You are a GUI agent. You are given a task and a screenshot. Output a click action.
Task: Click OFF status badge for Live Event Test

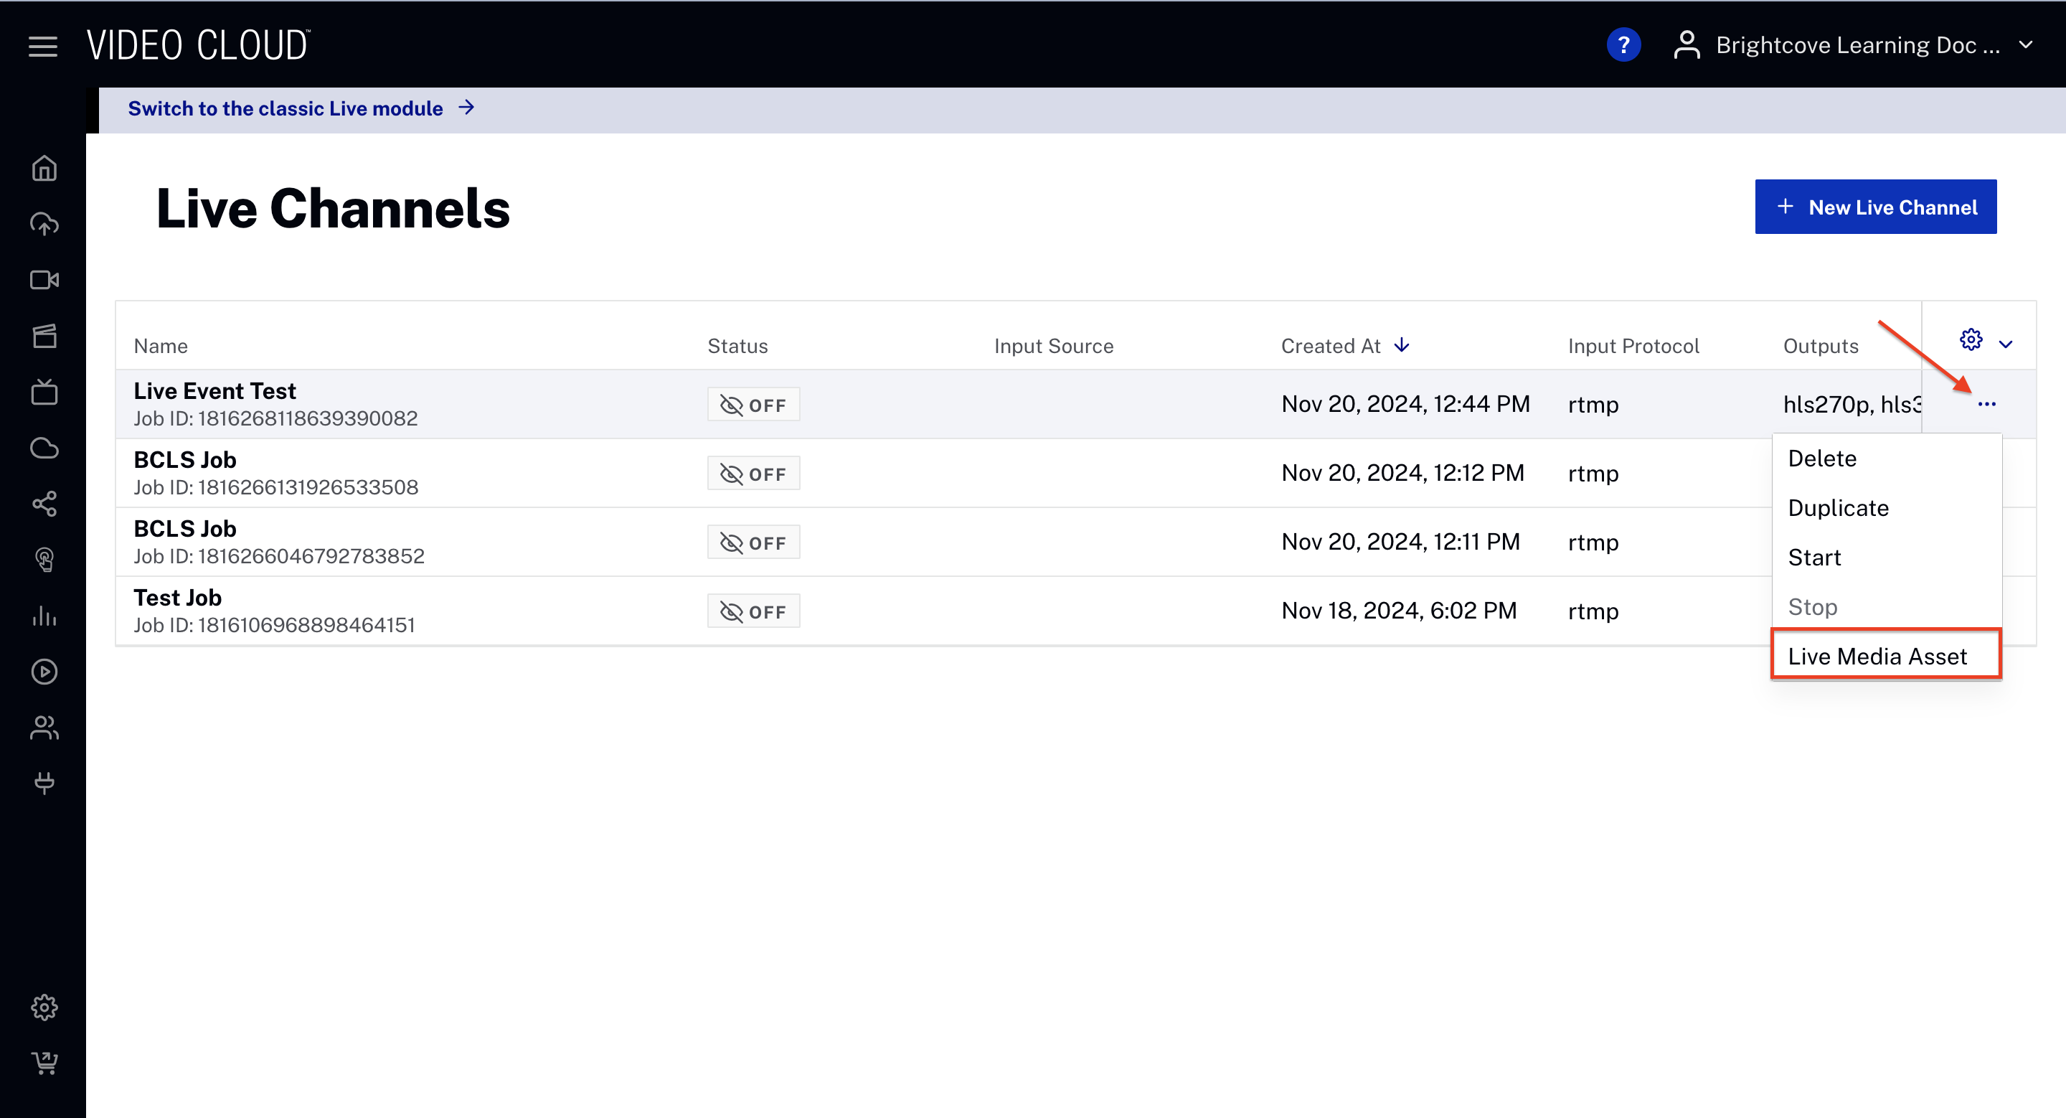point(753,405)
